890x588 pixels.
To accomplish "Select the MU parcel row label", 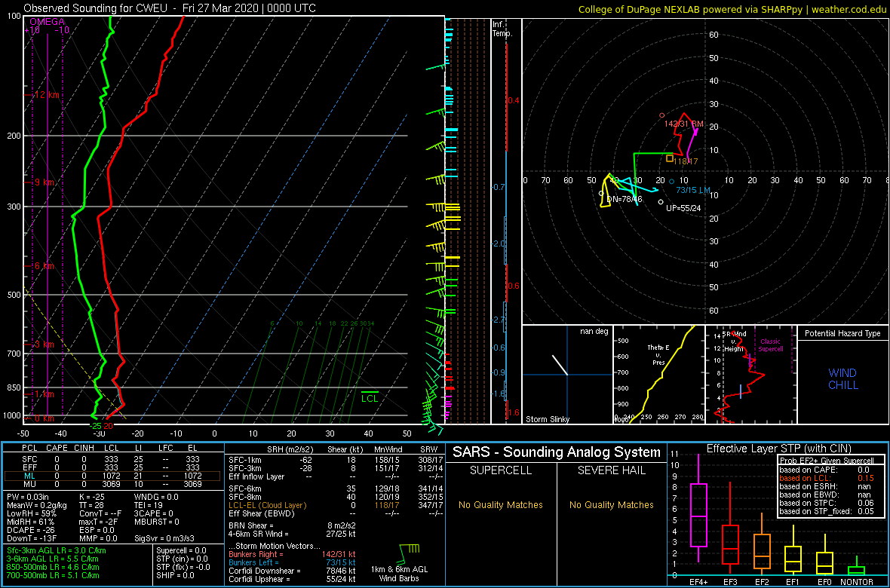I will tap(29, 485).
